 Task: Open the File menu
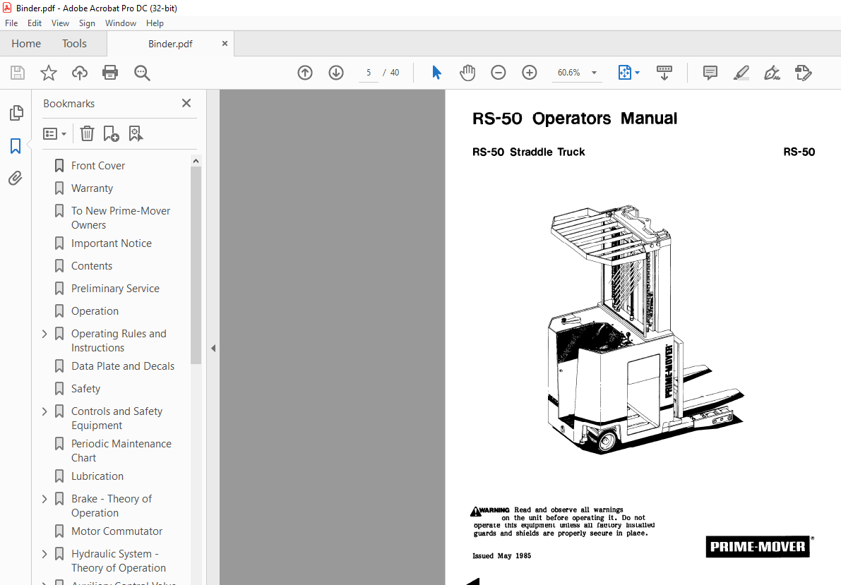[x=11, y=23]
